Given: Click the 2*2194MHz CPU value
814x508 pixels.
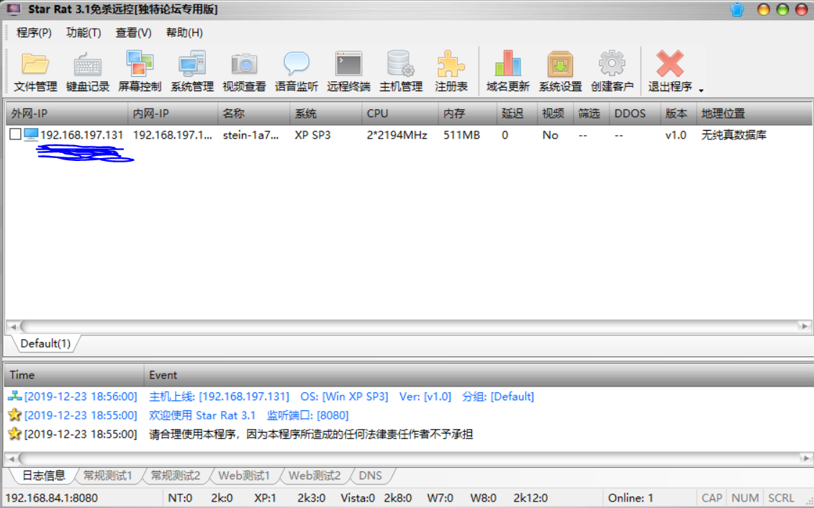Looking at the screenshot, I should tap(397, 135).
